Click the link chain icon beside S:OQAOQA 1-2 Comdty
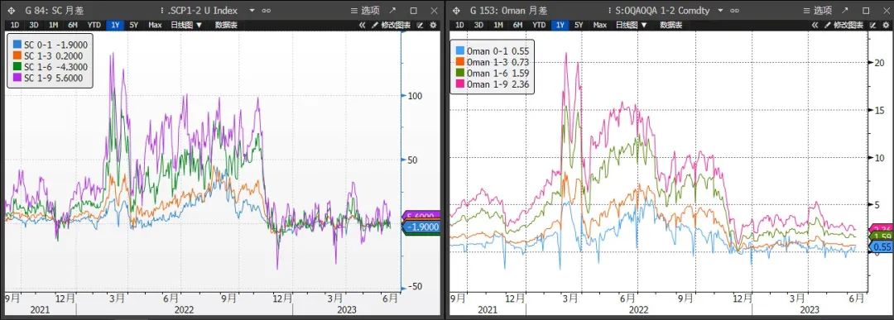 click(734, 10)
